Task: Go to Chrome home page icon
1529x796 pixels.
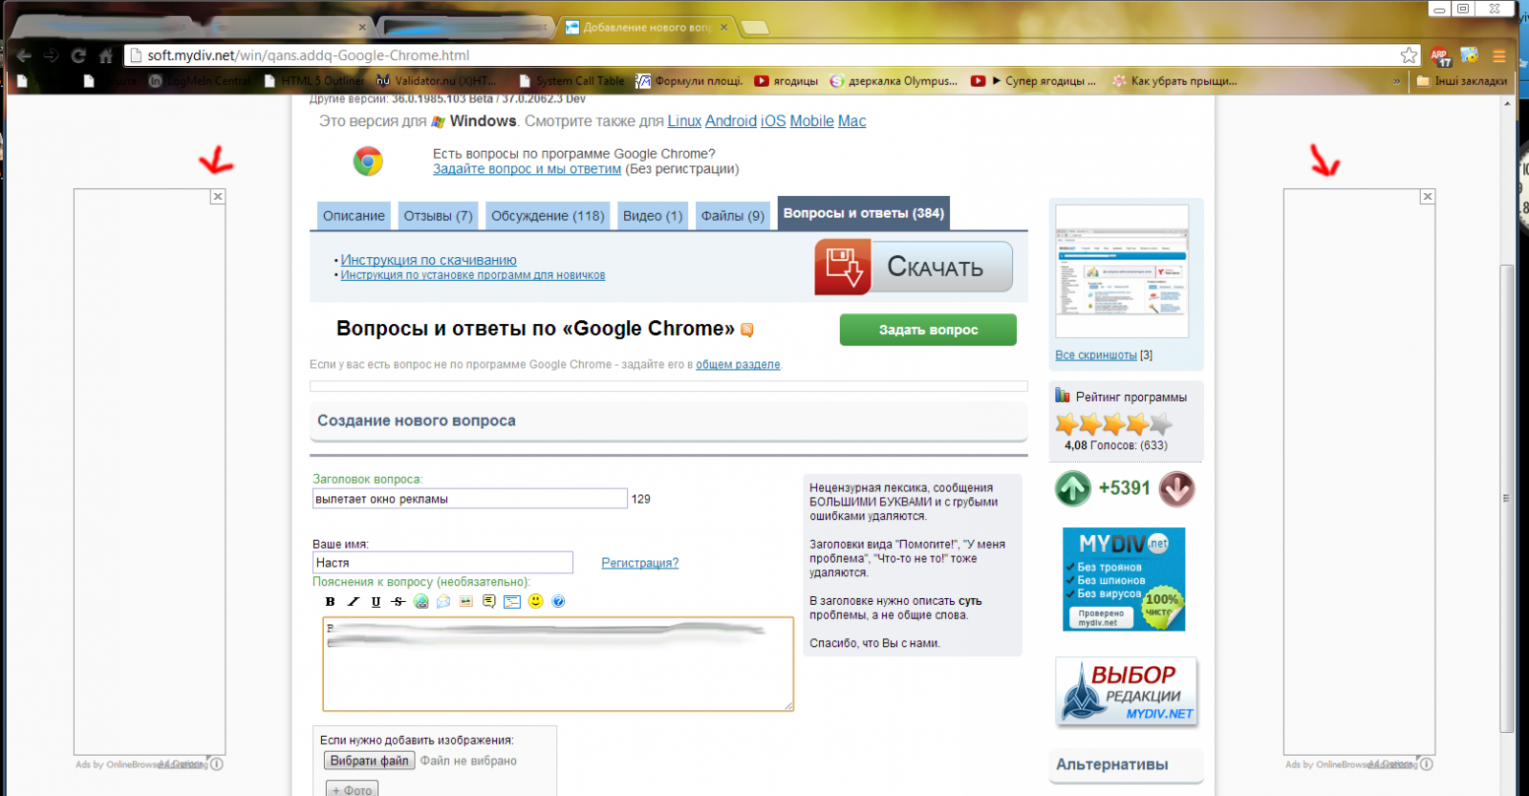Action: [106, 55]
